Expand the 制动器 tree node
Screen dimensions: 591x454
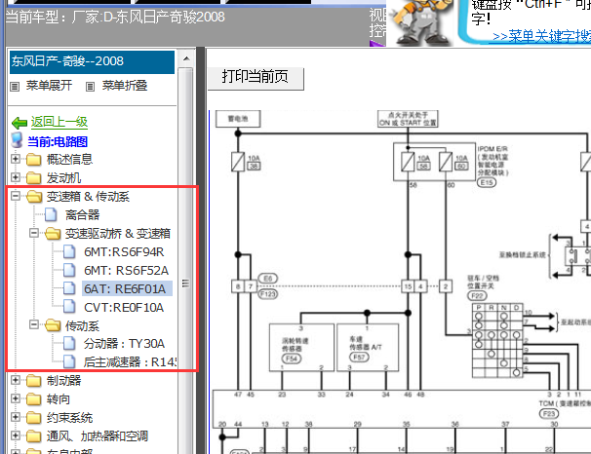(x=16, y=380)
